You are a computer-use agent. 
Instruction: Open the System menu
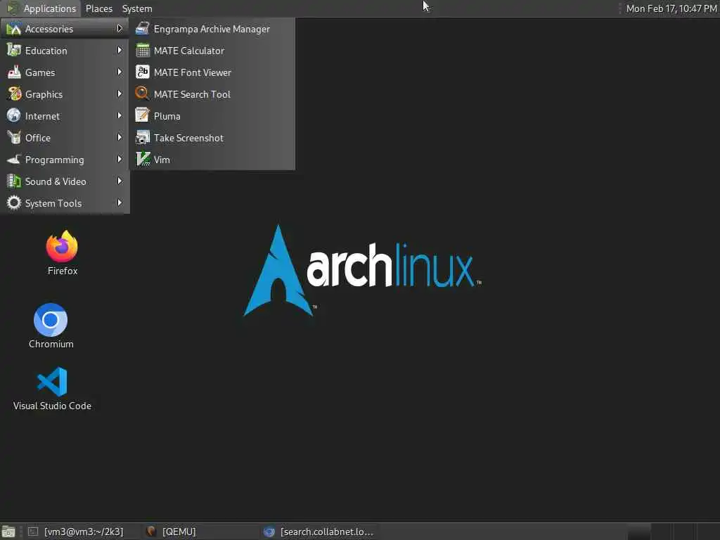[137, 8]
